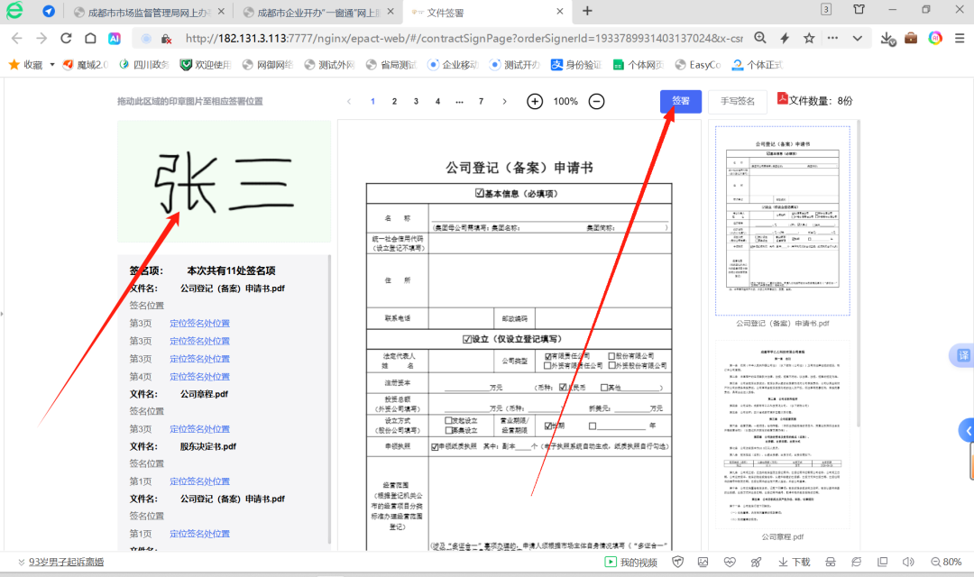Go to next page with the right chevron

point(504,101)
